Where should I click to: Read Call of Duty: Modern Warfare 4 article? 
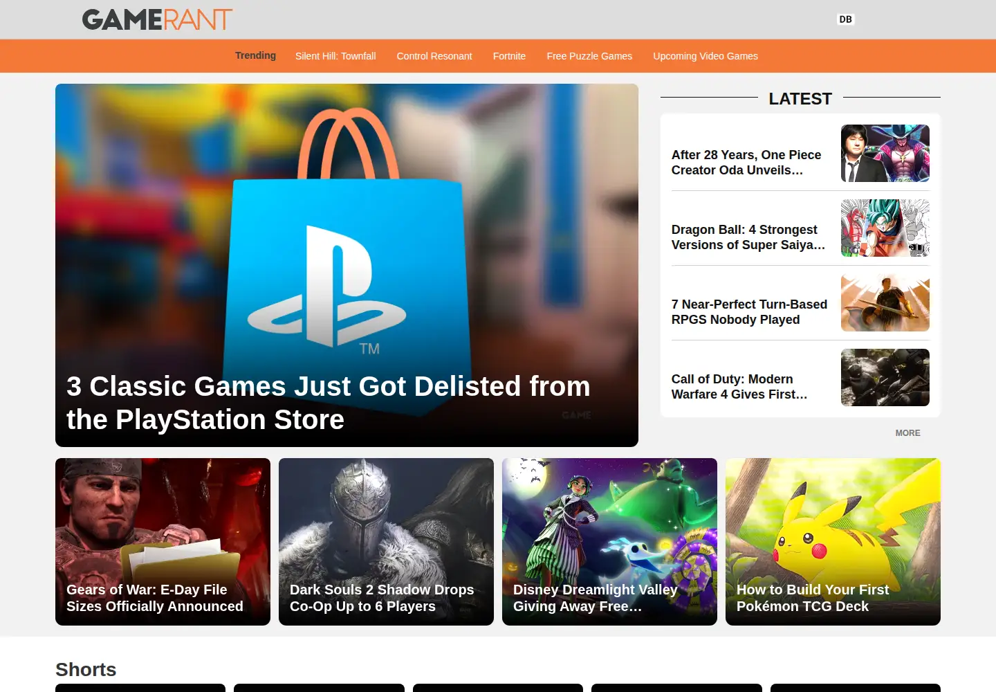click(x=739, y=387)
